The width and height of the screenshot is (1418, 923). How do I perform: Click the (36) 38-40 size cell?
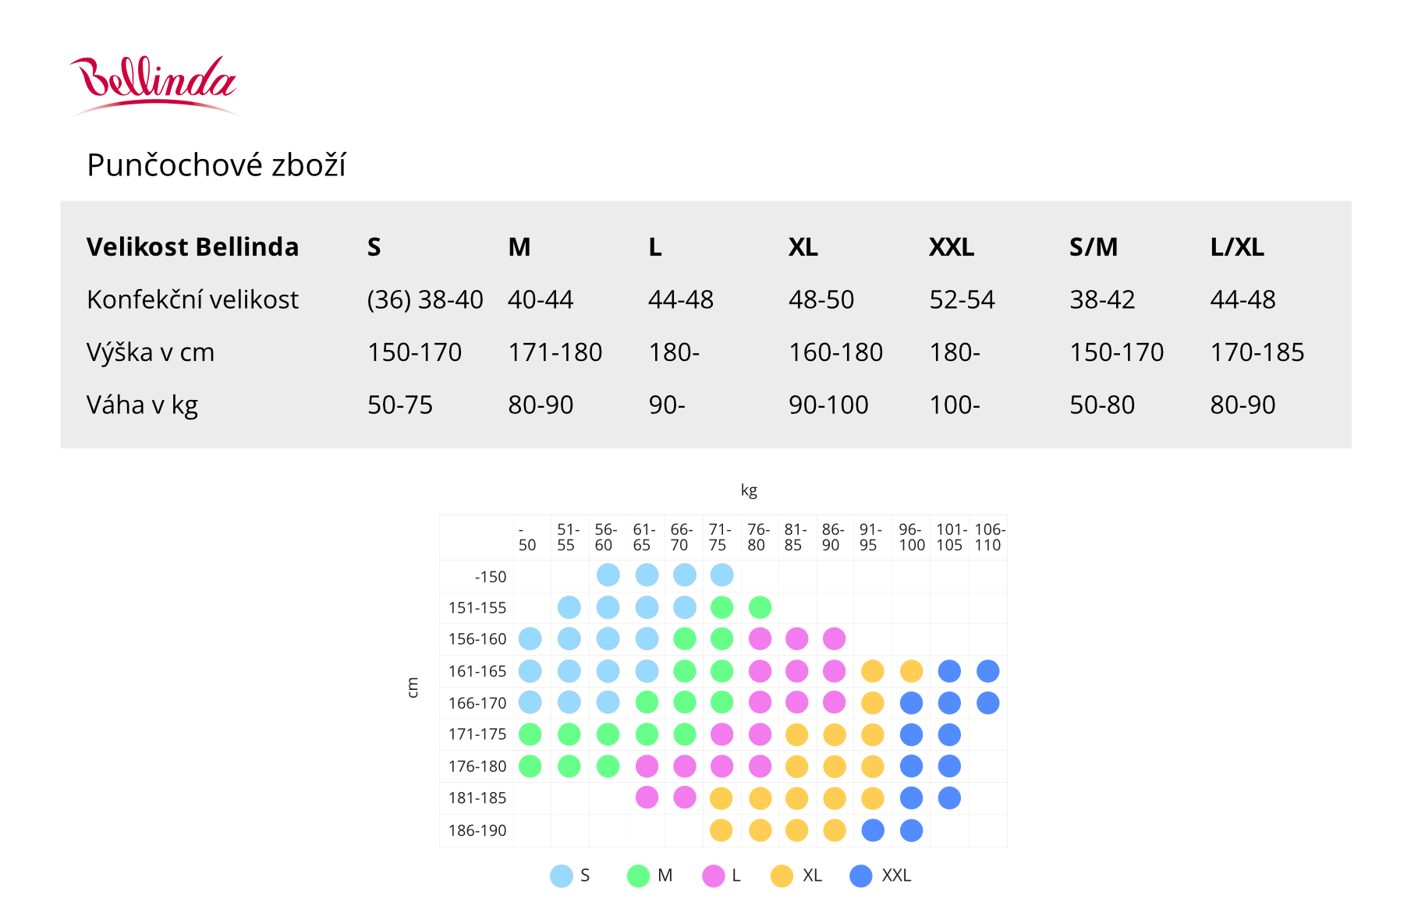pyautogui.click(x=425, y=299)
